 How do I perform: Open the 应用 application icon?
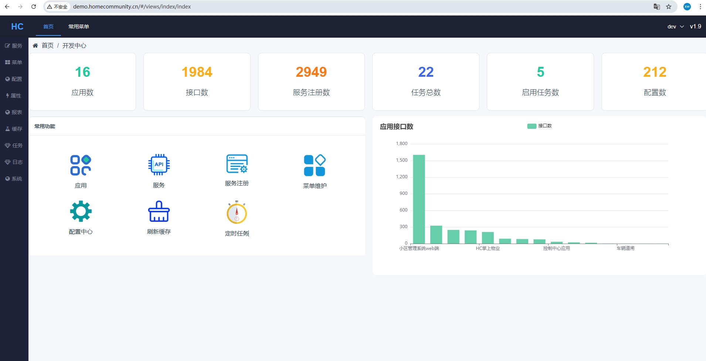click(81, 165)
